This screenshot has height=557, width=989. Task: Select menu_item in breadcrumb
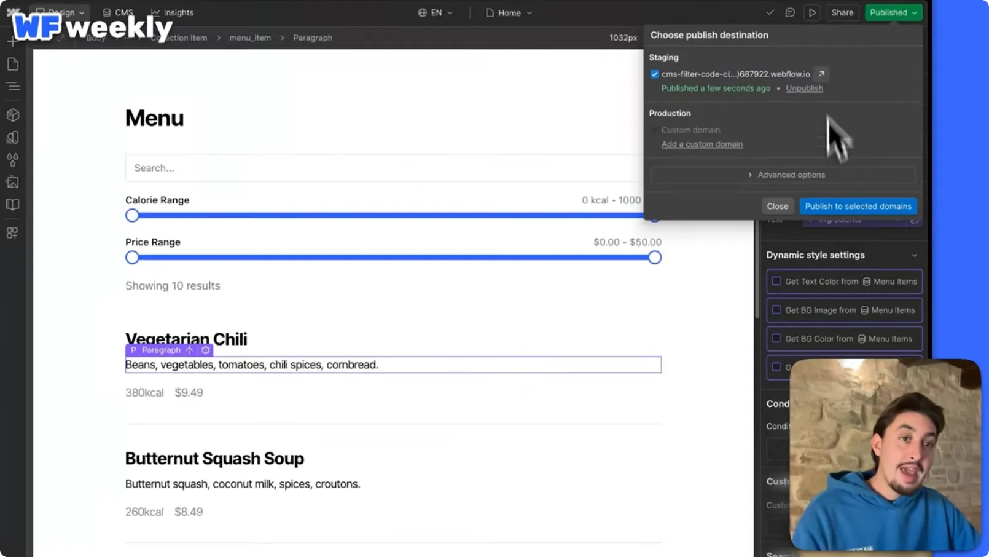(x=250, y=38)
